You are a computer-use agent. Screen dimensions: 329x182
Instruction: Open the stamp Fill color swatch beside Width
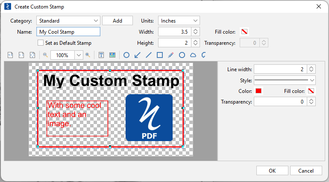pyautogui.click(x=244, y=32)
